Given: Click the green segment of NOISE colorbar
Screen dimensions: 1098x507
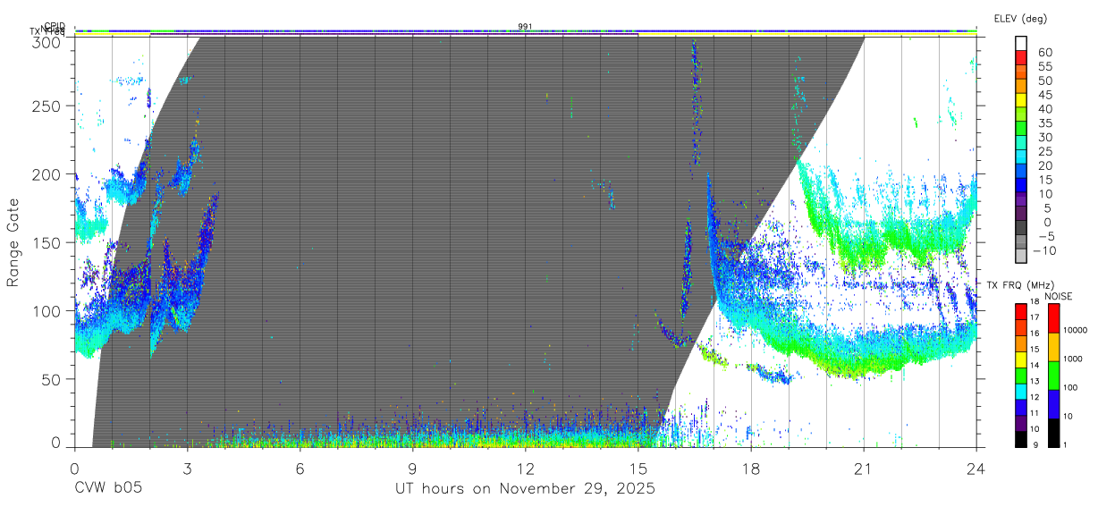Looking at the screenshot, I should (x=1053, y=375).
